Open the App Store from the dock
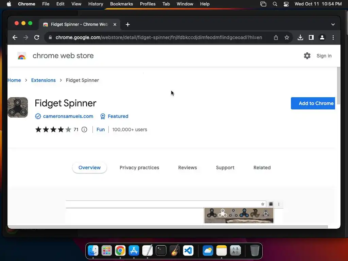 (134, 250)
